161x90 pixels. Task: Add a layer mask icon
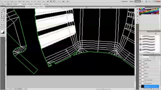tap(149, 89)
